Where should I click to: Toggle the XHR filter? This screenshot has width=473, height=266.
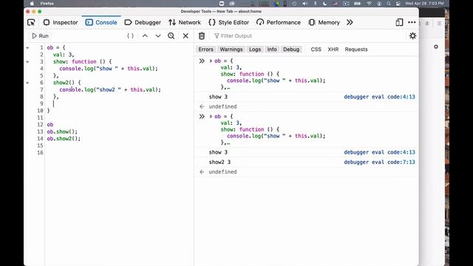[333, 50]
